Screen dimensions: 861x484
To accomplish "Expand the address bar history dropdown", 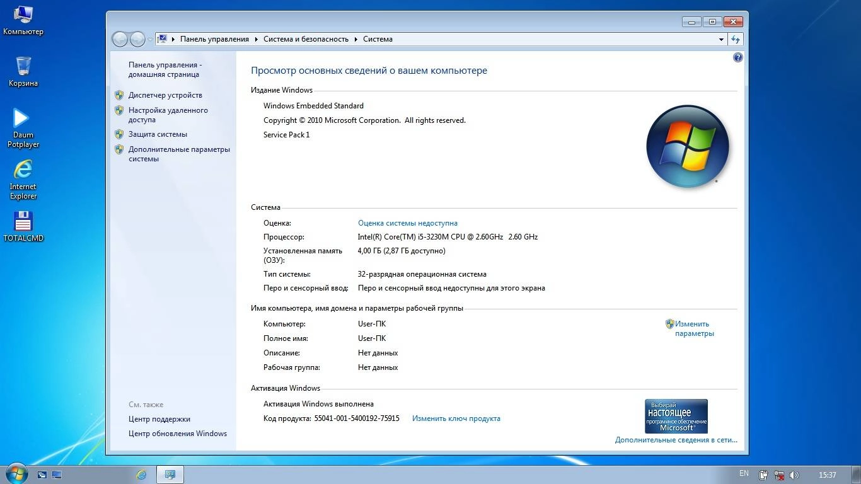I will point(721,39).
